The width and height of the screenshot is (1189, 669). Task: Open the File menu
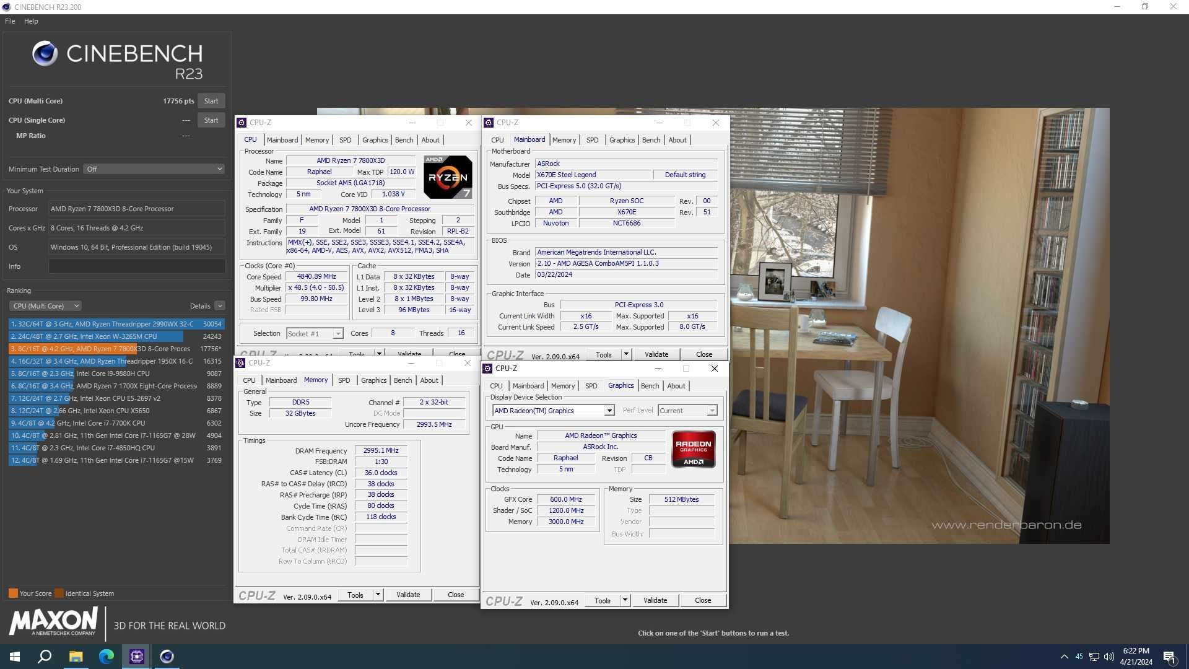pyautogui.click(x=10, y=21)
